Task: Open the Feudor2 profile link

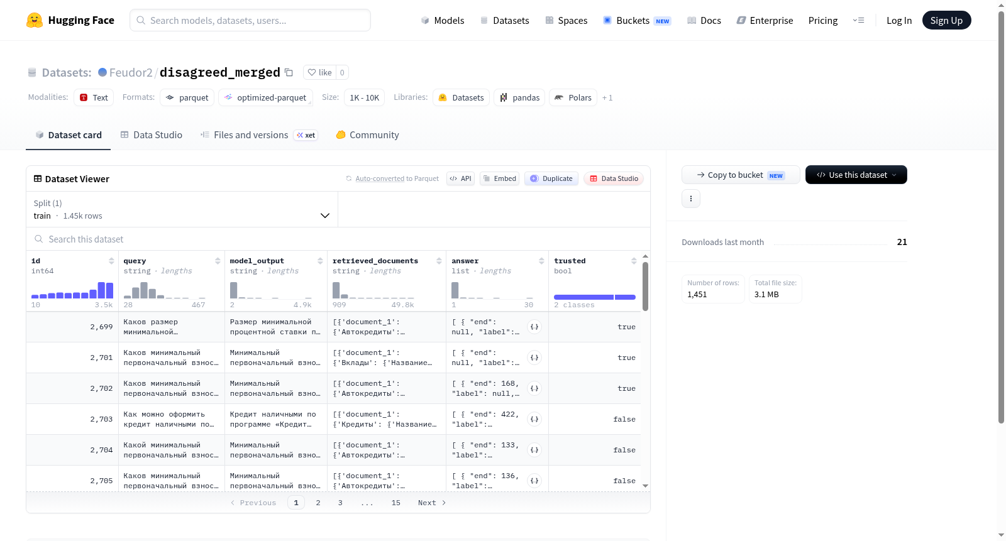Action: tap(131, 72)
